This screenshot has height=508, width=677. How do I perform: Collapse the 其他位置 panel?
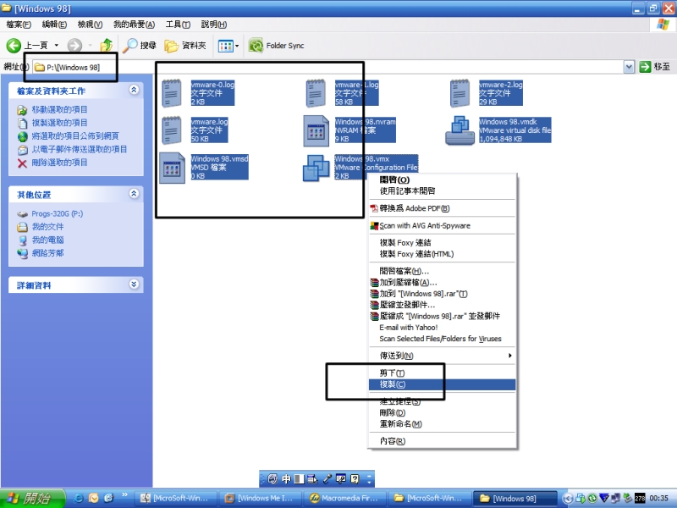click(134, 194)
